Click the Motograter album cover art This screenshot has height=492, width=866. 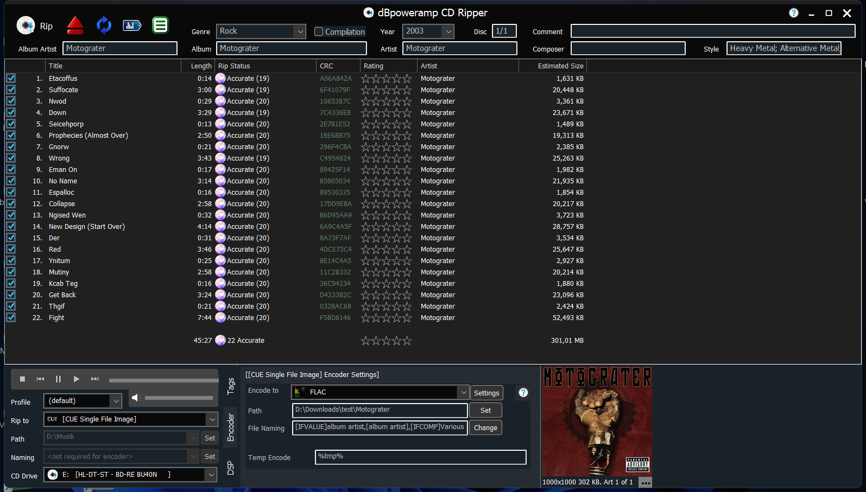point(597,421)
